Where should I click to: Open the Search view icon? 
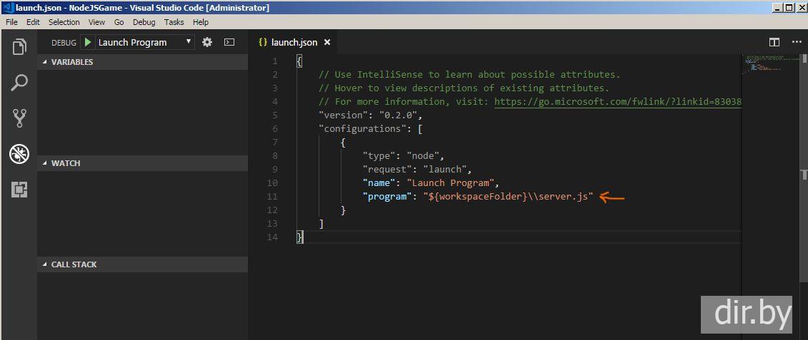[19, 83]
